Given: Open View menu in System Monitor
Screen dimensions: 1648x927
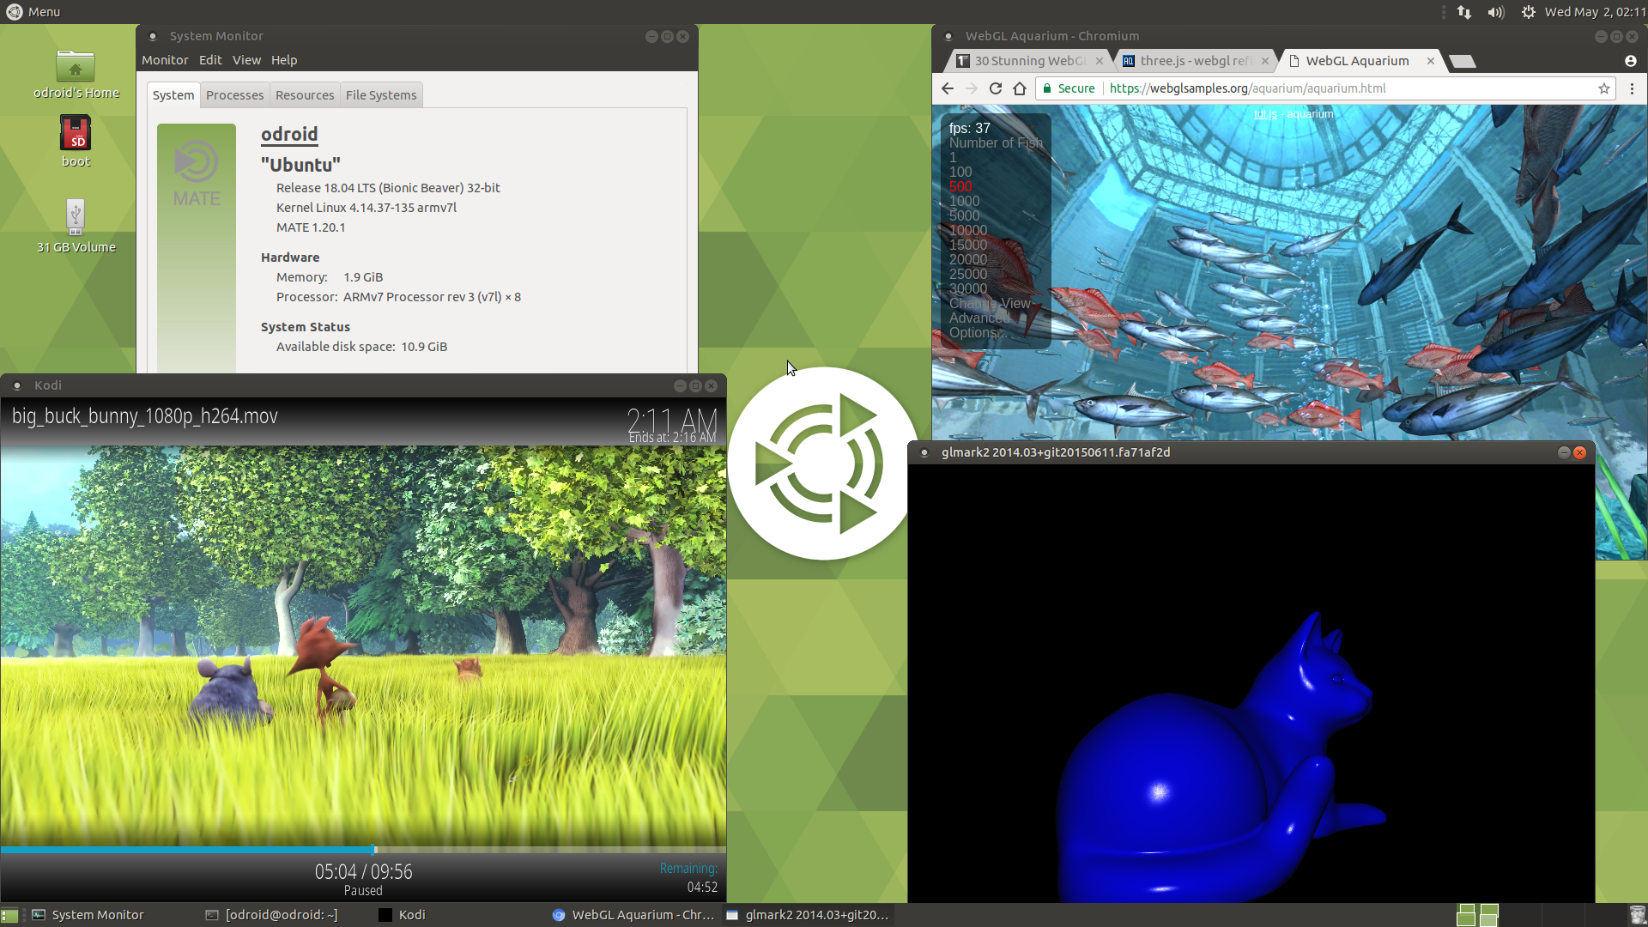Looking at the screenshot, I should 246,60.
